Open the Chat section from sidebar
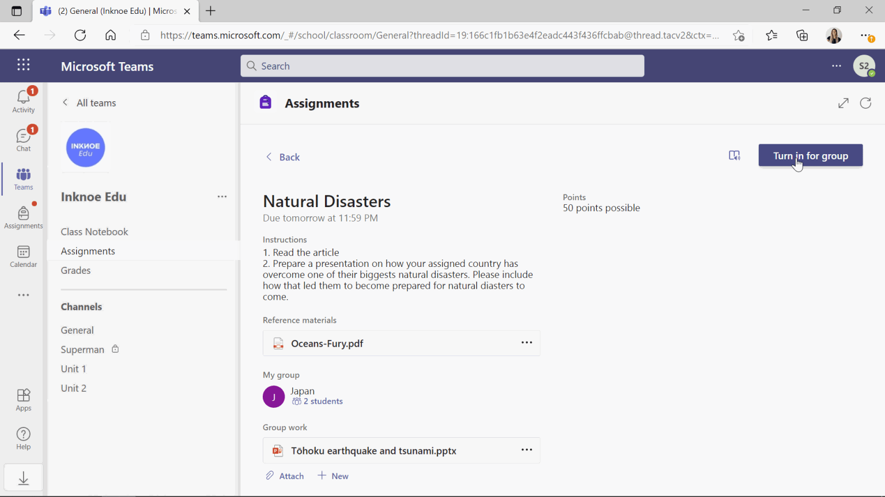 23,137
